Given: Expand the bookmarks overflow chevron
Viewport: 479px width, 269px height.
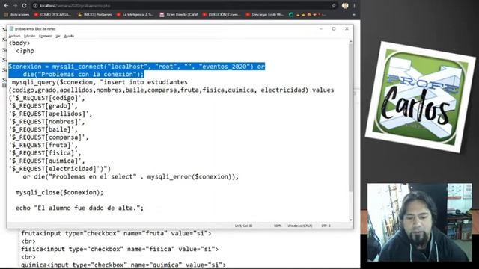Looking at the screenshot, I should [354, 14].
